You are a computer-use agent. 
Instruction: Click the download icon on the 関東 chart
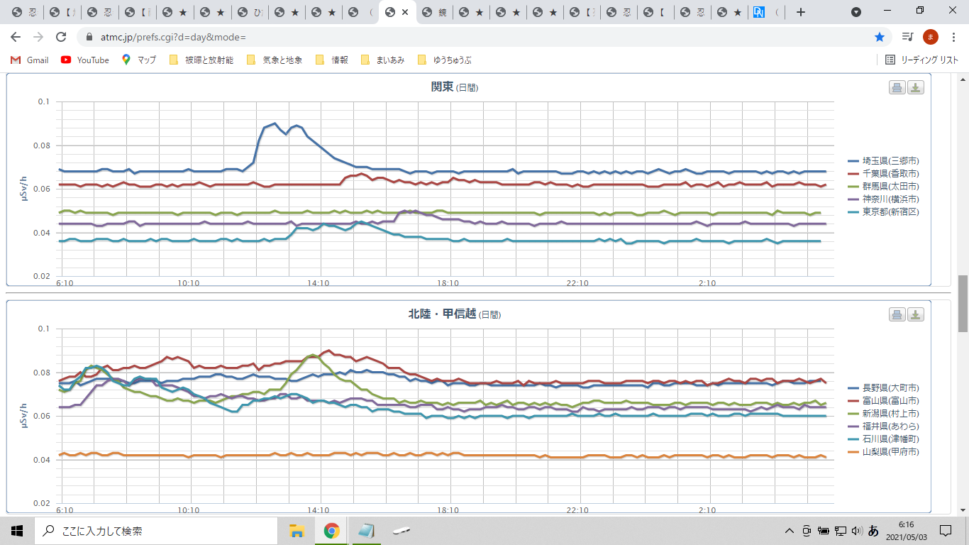tap(916, 87)
